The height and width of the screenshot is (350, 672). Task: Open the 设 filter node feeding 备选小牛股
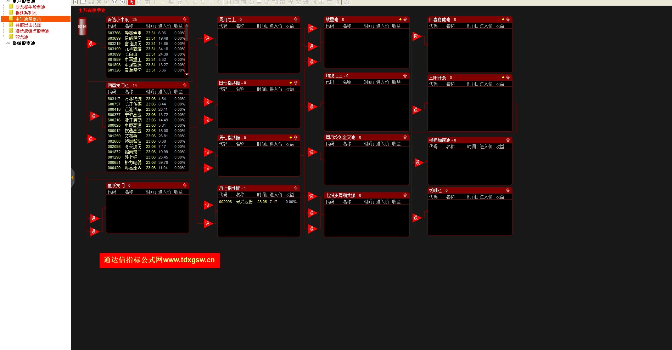coord(91,44)
